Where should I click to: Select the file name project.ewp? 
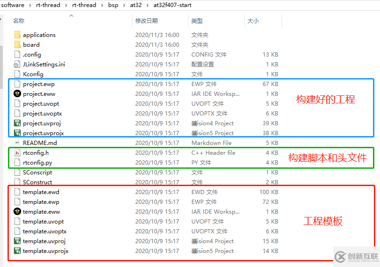pos(39,84)
